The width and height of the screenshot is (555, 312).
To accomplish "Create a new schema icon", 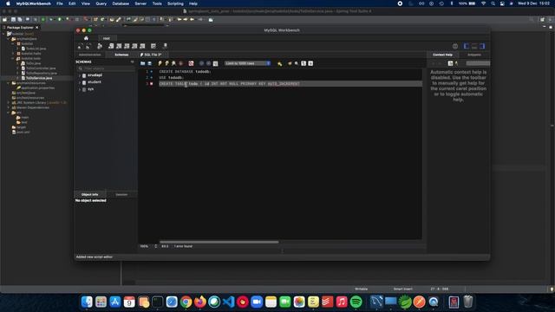I will click(111, 46).
